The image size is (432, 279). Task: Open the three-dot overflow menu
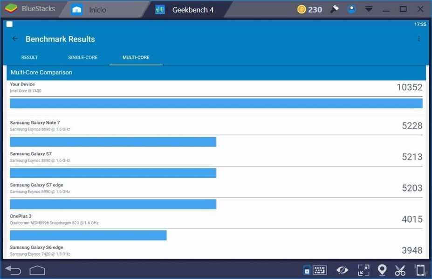(419, 39)
